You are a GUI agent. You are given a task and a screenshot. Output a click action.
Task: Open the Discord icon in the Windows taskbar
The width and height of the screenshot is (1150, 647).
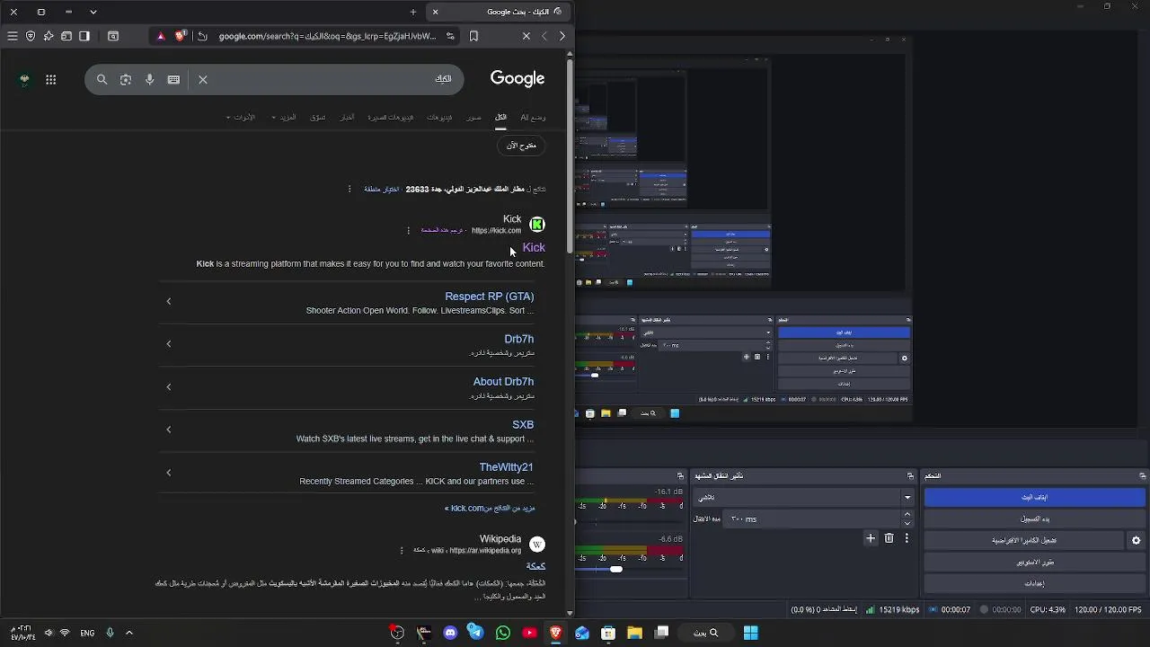450,633
